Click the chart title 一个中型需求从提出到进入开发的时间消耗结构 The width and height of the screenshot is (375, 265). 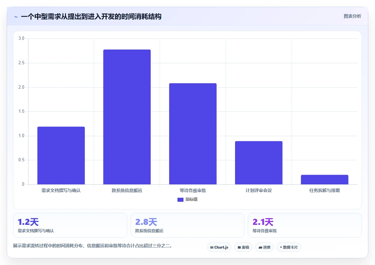91,17
